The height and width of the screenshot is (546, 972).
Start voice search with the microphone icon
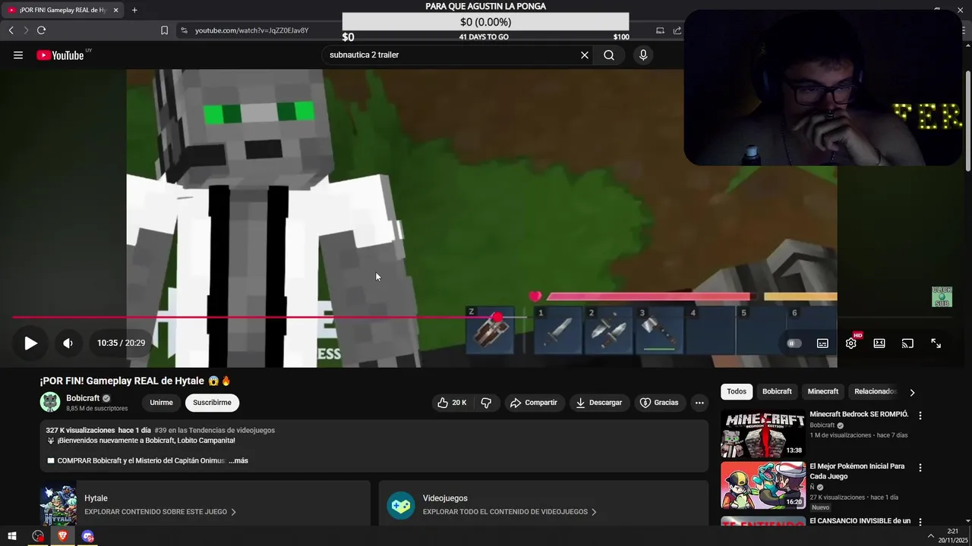click(x=643, y=55)
